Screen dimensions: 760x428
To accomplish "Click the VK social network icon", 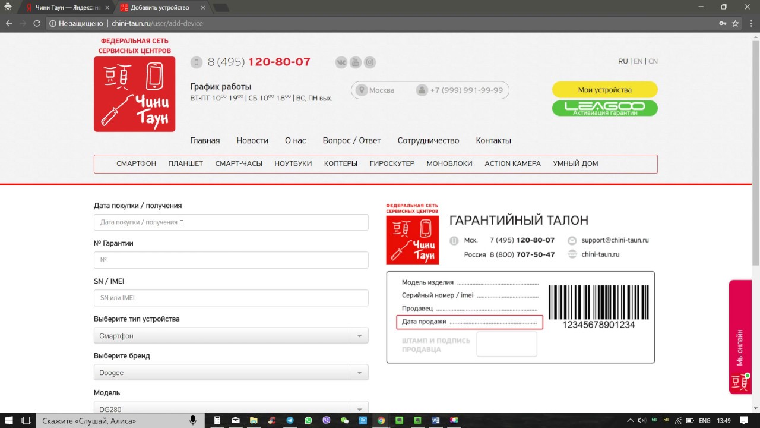I will click(x=341, y=62).
